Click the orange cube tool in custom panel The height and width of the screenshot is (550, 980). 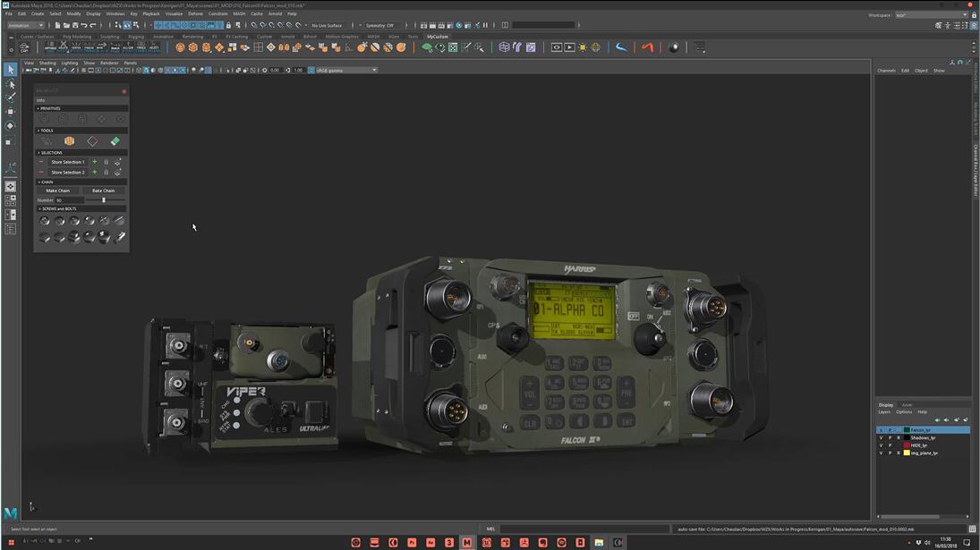69,141
